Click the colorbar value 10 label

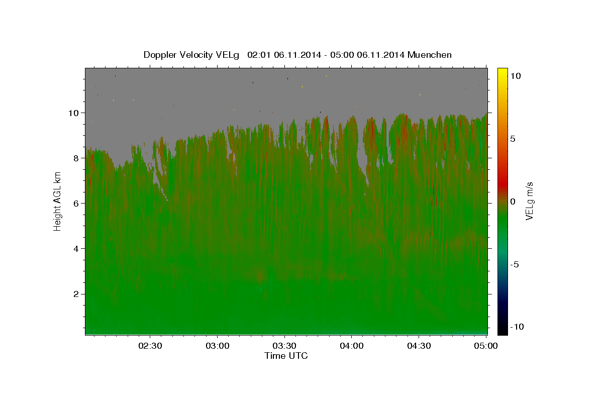pos(516,75)
